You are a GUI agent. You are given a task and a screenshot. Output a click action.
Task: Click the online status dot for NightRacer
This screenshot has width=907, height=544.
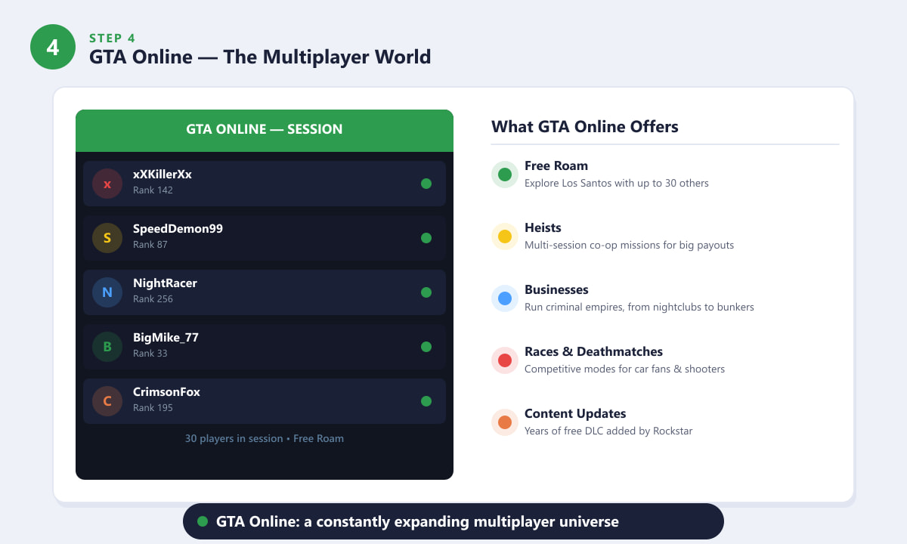tap(426, 292)
